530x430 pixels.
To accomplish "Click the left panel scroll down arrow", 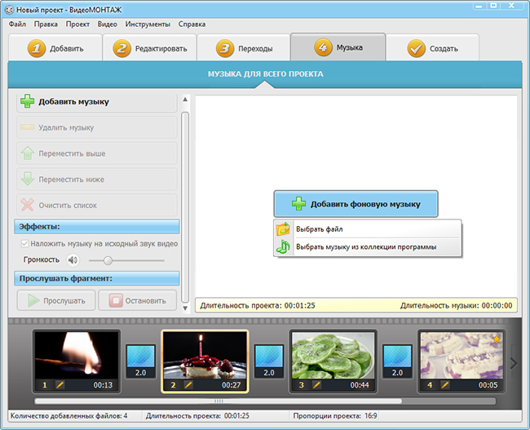I will 185,308.
